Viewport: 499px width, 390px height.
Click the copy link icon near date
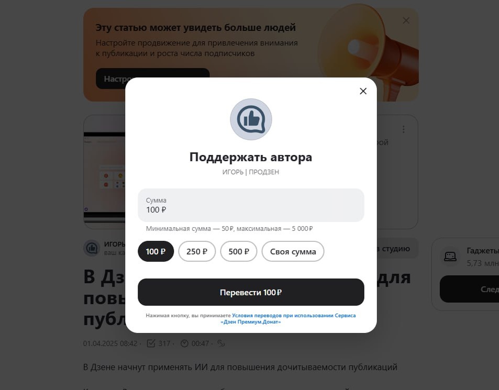tap(221, 343)
